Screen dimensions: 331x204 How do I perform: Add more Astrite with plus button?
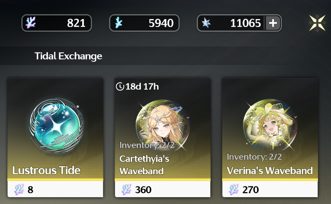pos(273,23)
